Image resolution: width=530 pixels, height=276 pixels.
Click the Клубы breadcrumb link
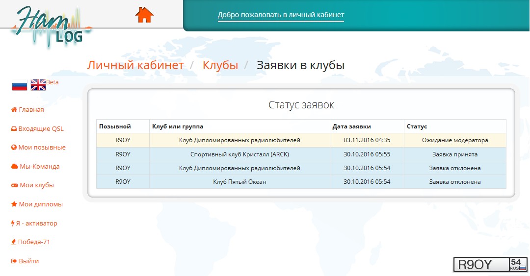coord(220,65)
